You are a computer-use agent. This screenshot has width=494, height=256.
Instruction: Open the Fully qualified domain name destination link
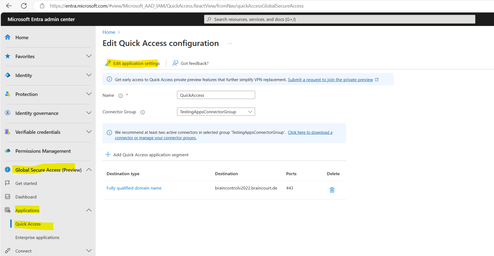tap(134, 188)
